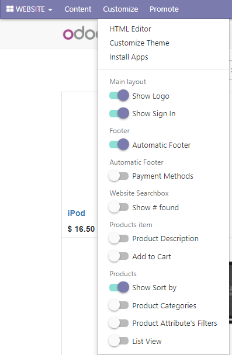
Task: Click the Website apps grid icon
Action: tap(10, 9)
